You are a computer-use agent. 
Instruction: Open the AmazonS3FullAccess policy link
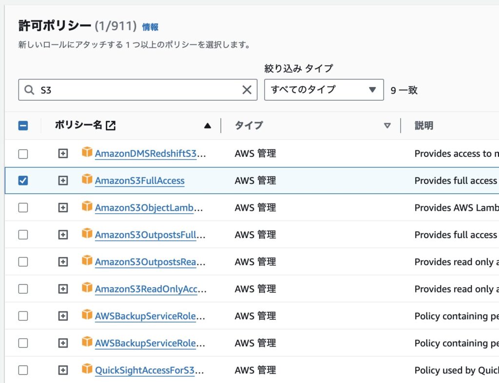[140, 181]
